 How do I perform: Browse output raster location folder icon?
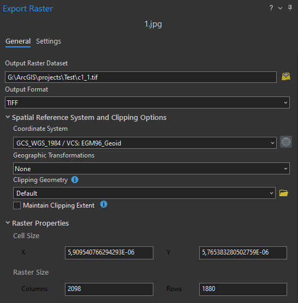click(x=286, y=76)
